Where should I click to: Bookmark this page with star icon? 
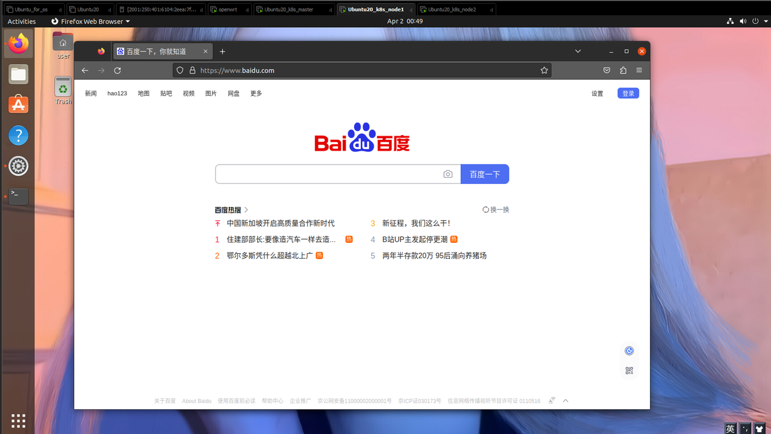coord(544,71)
